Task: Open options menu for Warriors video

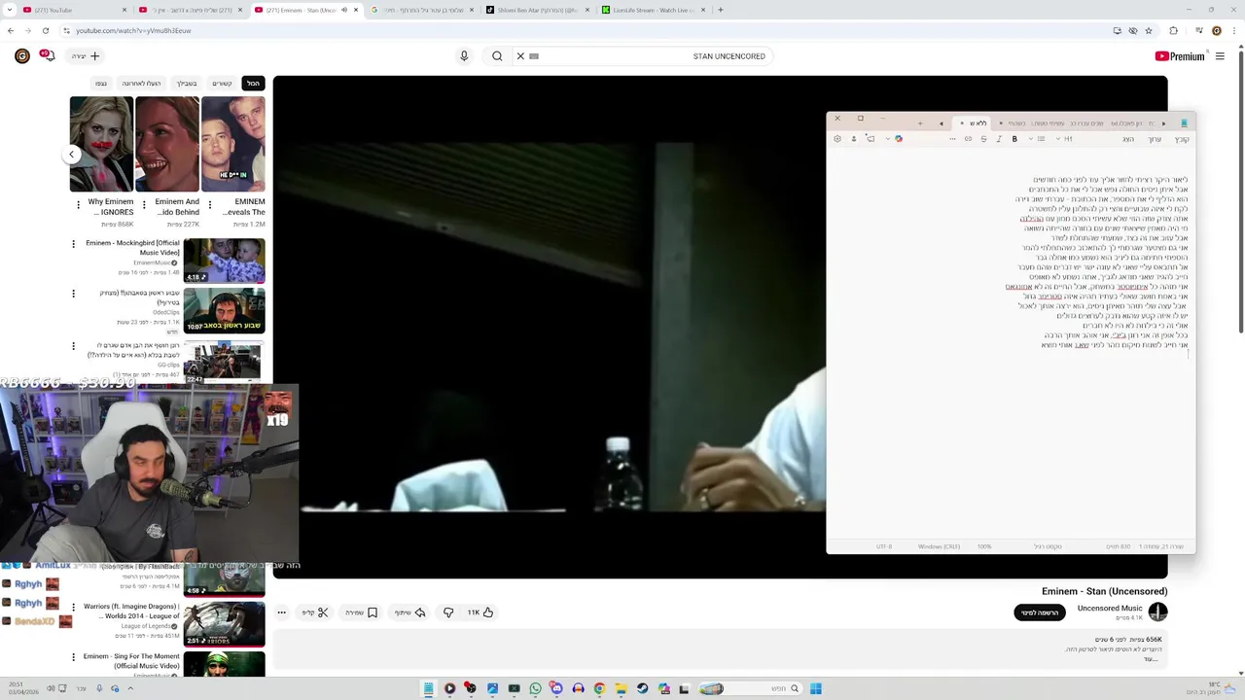Action: tap(73, 608)
